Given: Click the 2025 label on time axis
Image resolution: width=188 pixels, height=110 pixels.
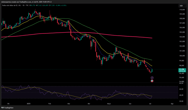Looking at the screenshot, I should pyautogui.click(x=28, y=104).
